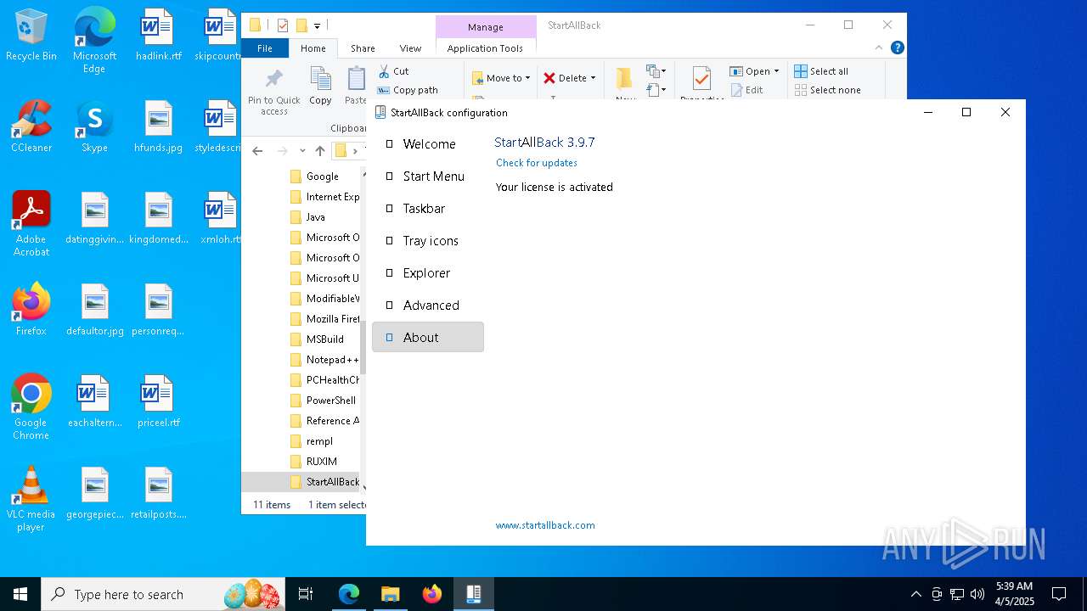
Task: Click the taskbar search box
Action: (165, 594)
